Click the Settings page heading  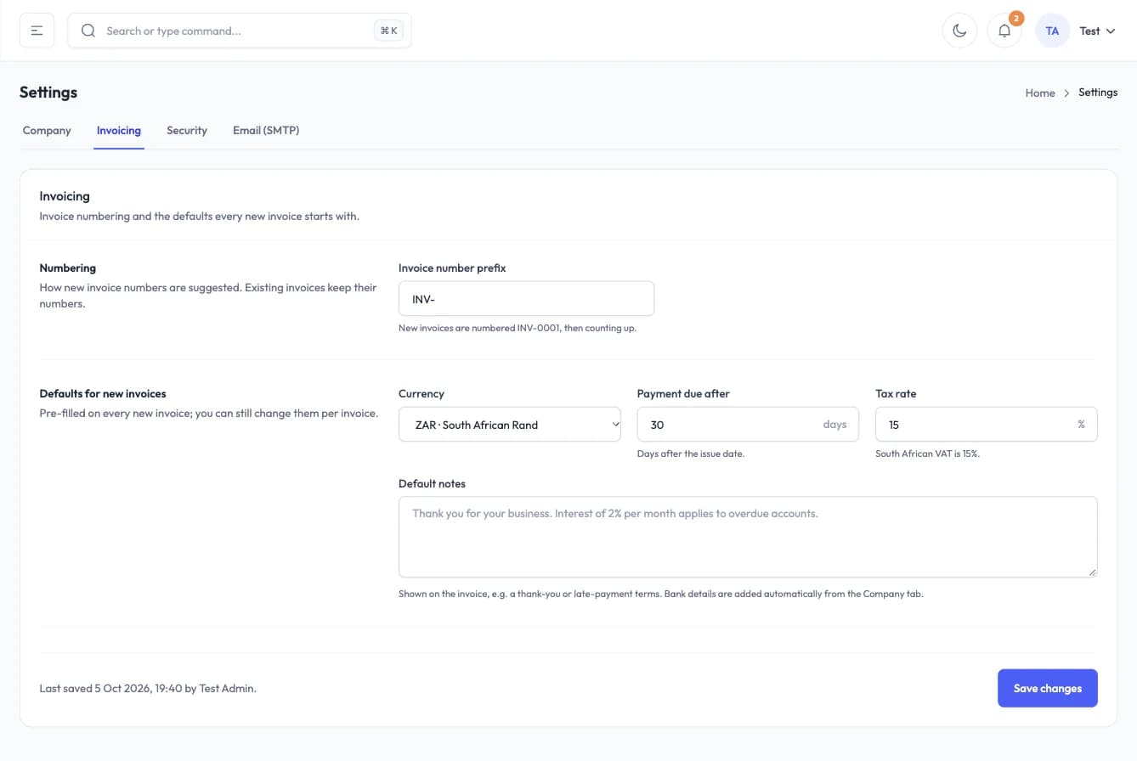(x=48, y=93)
